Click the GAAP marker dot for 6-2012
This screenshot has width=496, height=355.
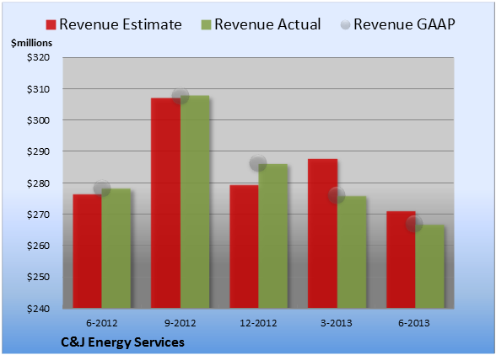102,188
